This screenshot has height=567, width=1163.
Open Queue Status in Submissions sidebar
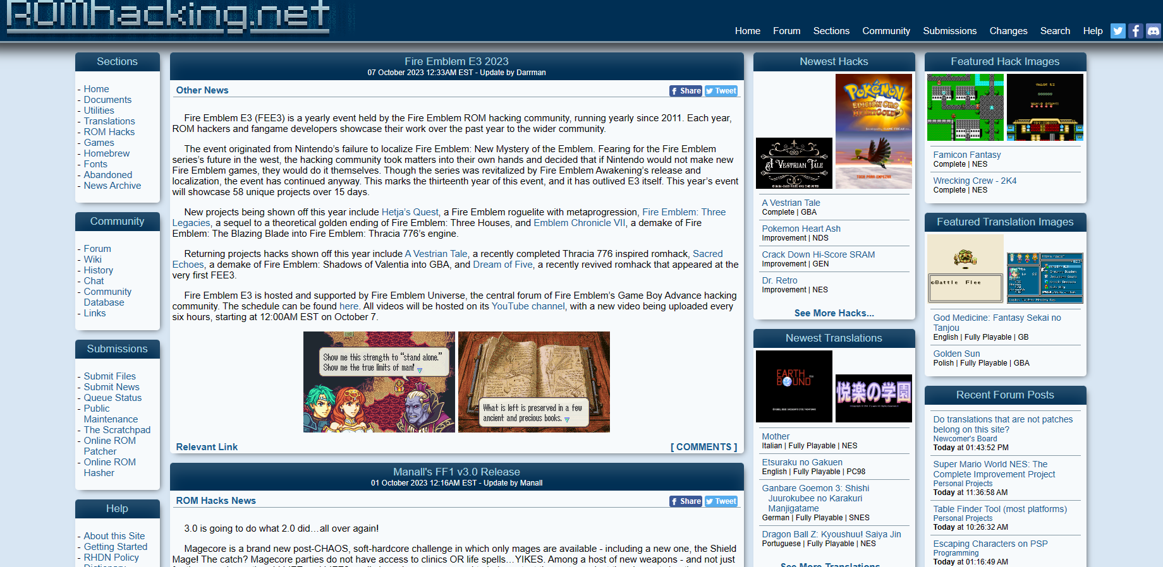(x=113, y=398)
